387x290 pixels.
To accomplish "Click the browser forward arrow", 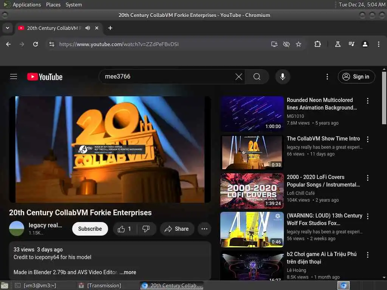I will click(x=22, y=44).
